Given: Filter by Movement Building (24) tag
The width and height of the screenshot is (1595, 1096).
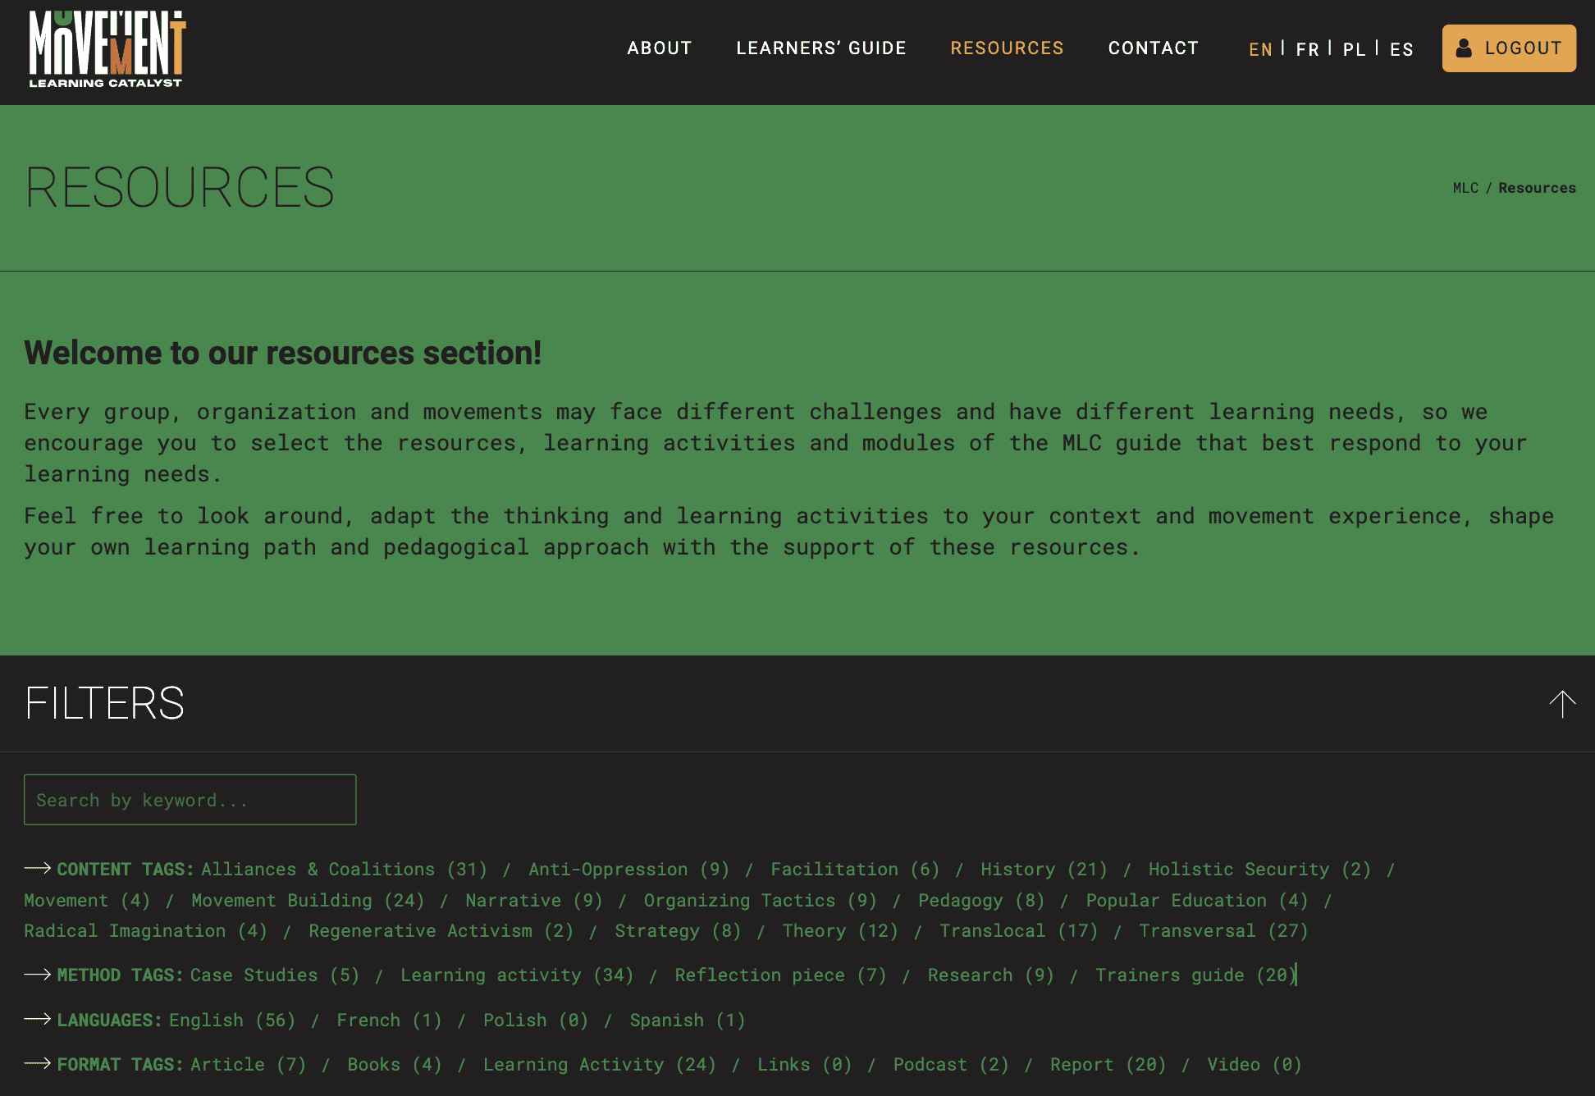Looking at the screenshot, I should tap(308, 900).
